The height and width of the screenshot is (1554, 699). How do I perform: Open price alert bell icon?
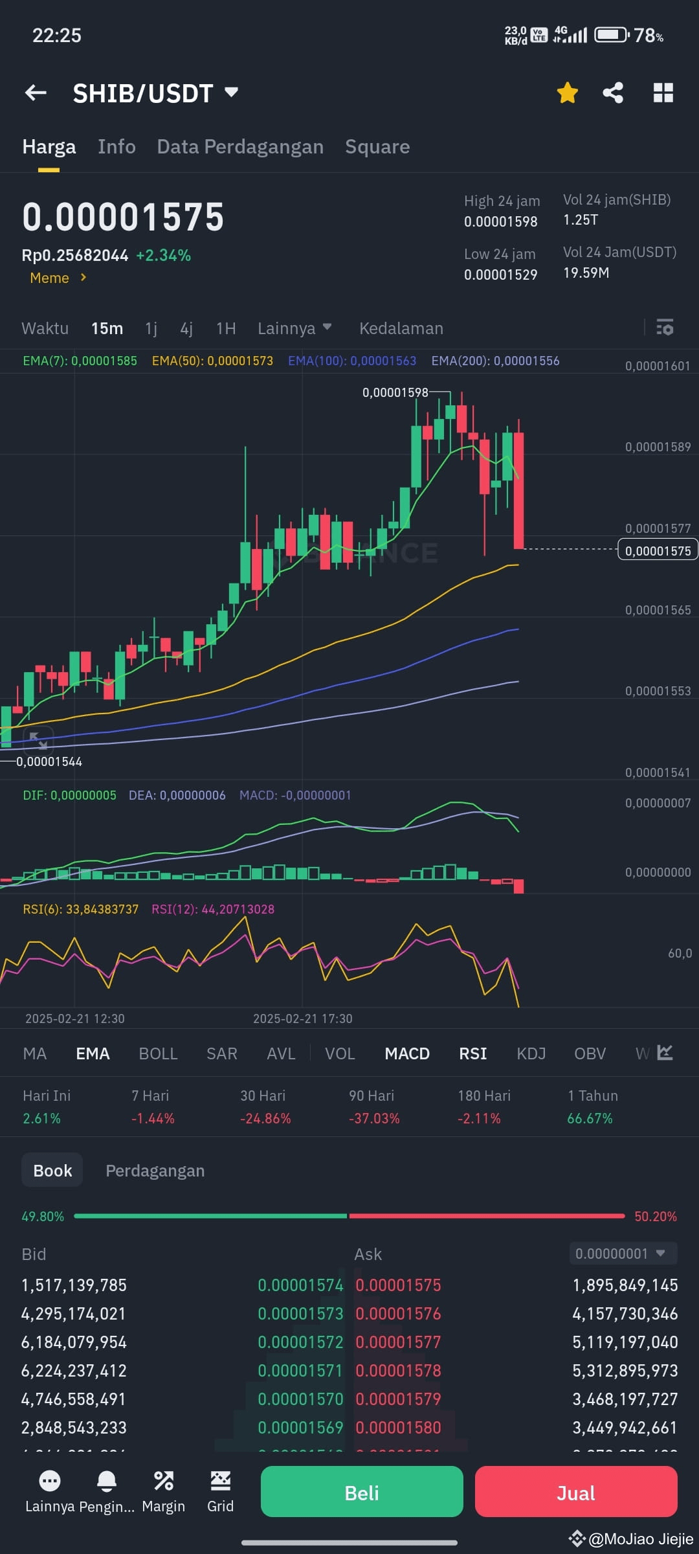(106, 1480)
